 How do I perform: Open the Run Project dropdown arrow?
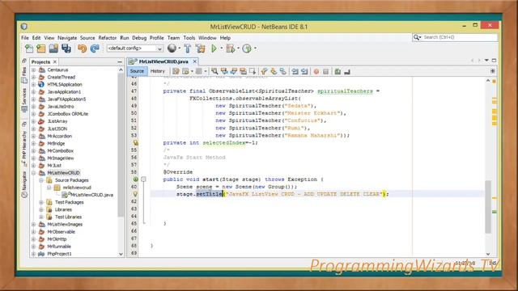point(221,48)
